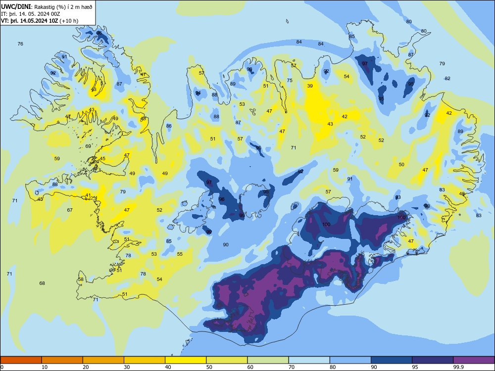Click the light blue 80–90 legend swatch
The width and height of the screenshot is (495, 371).
click(350, 360)
